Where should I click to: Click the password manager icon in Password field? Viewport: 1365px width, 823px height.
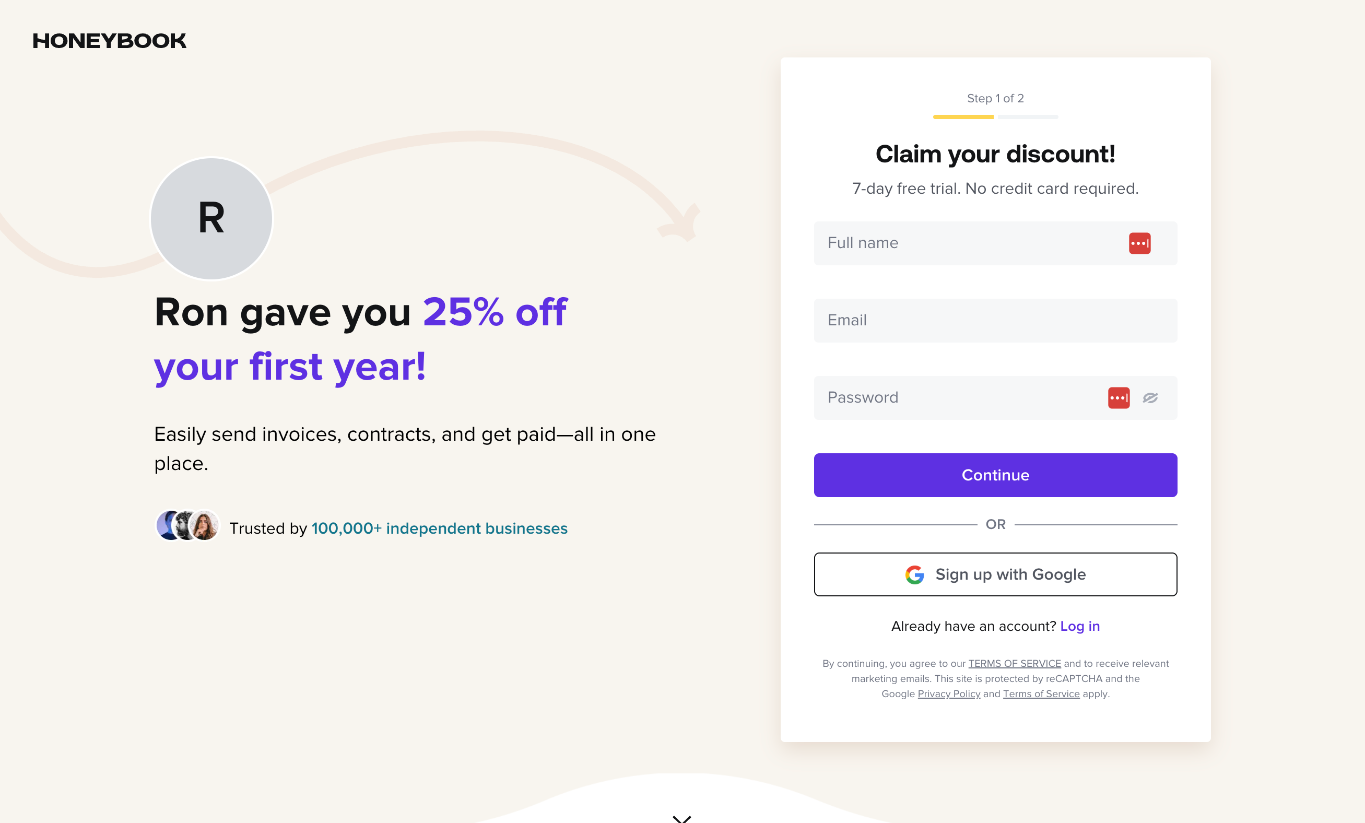click(x=1118, y=397)
